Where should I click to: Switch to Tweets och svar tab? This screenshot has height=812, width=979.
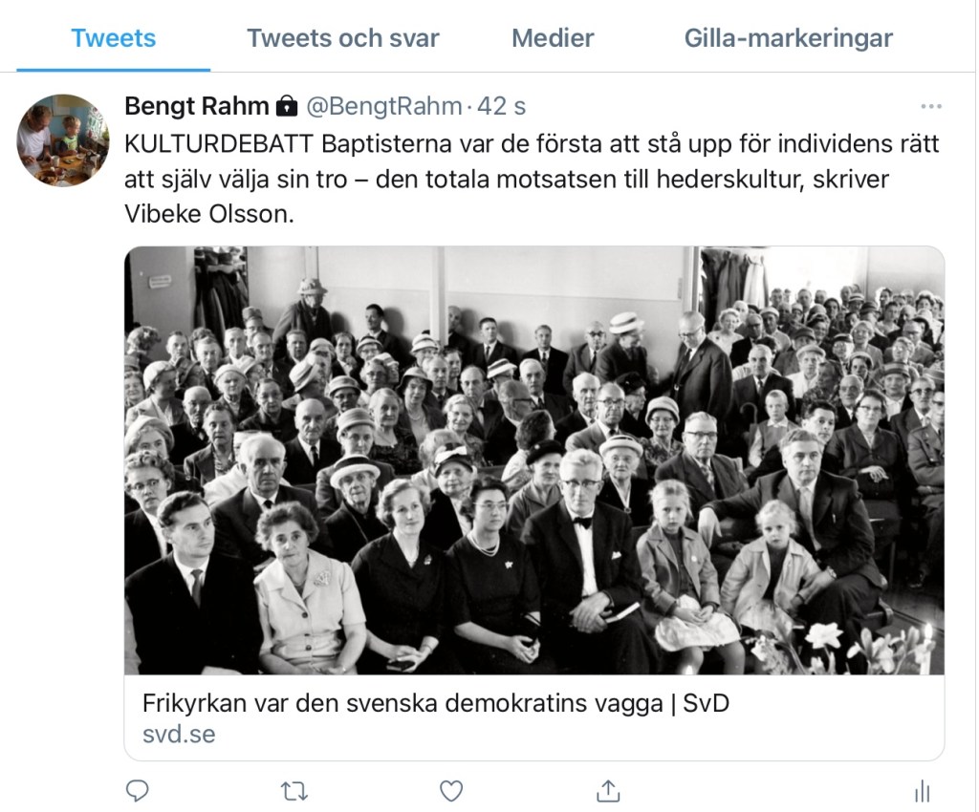[343, 38]
